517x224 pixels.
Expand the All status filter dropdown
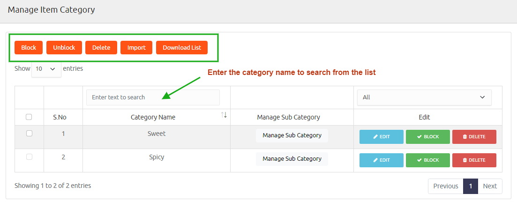click(424, 97)
